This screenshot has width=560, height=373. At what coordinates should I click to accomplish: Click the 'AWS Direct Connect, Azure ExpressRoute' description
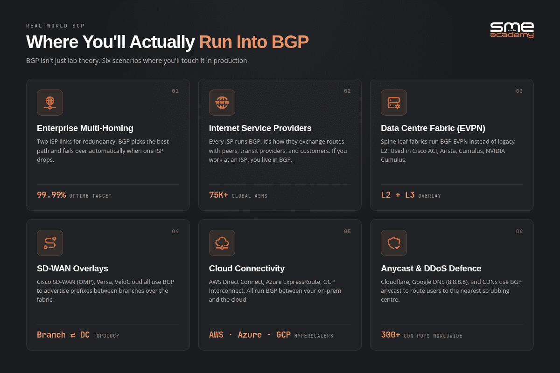pyautogui.click(x=275, y=291)
